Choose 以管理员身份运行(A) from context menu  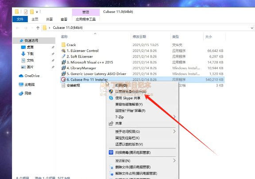click(x=131, y=92)
